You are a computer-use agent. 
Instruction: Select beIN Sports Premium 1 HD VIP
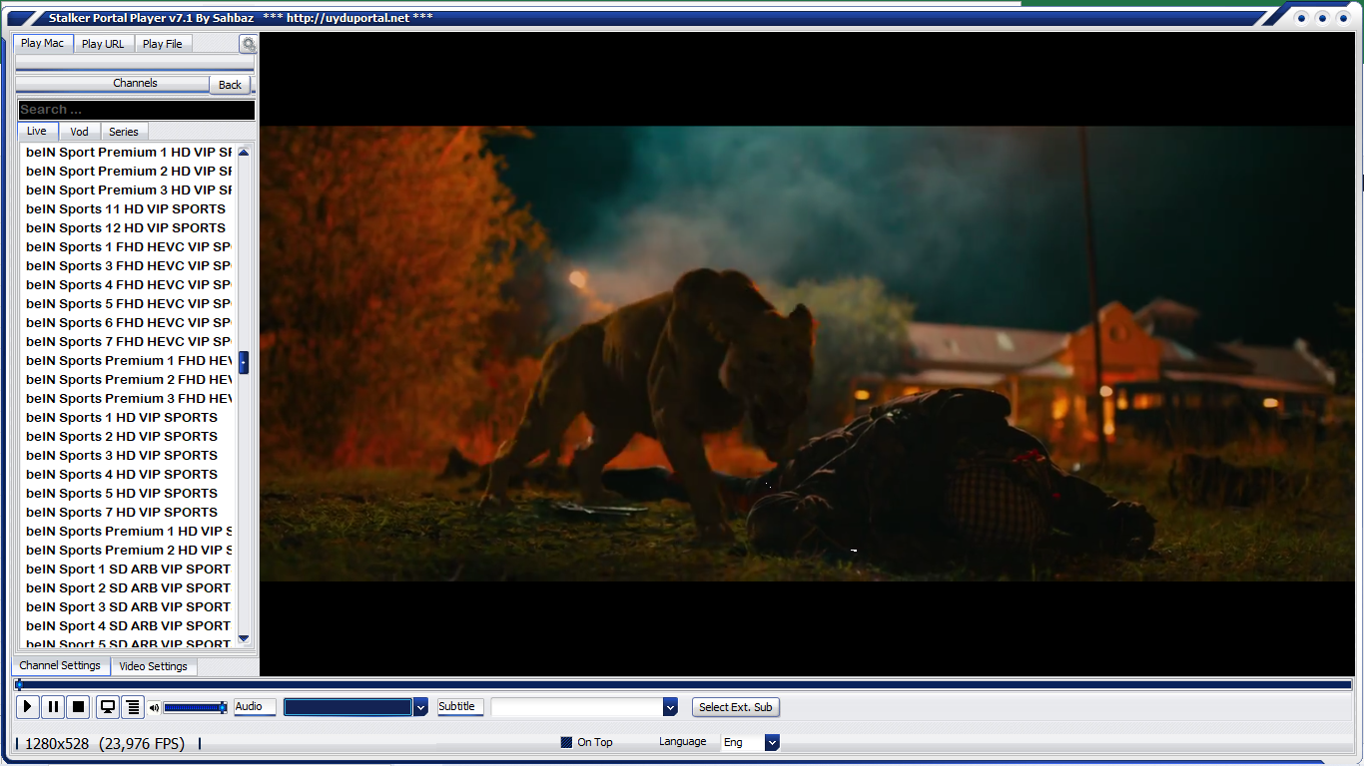coord(129,532)
